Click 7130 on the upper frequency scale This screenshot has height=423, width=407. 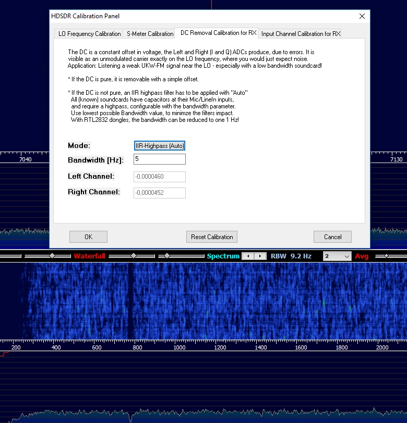coord(396,159)
